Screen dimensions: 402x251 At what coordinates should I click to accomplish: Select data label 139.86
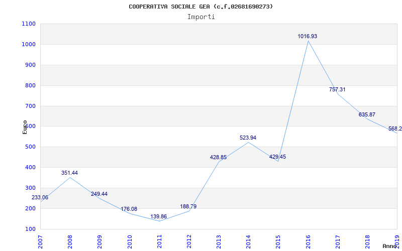click(158, 216)
